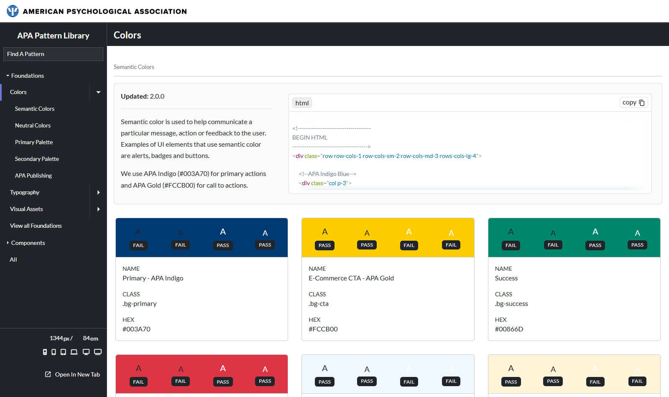Click the 'Primary - APA Indigo' name

click(x=153, y=278)
